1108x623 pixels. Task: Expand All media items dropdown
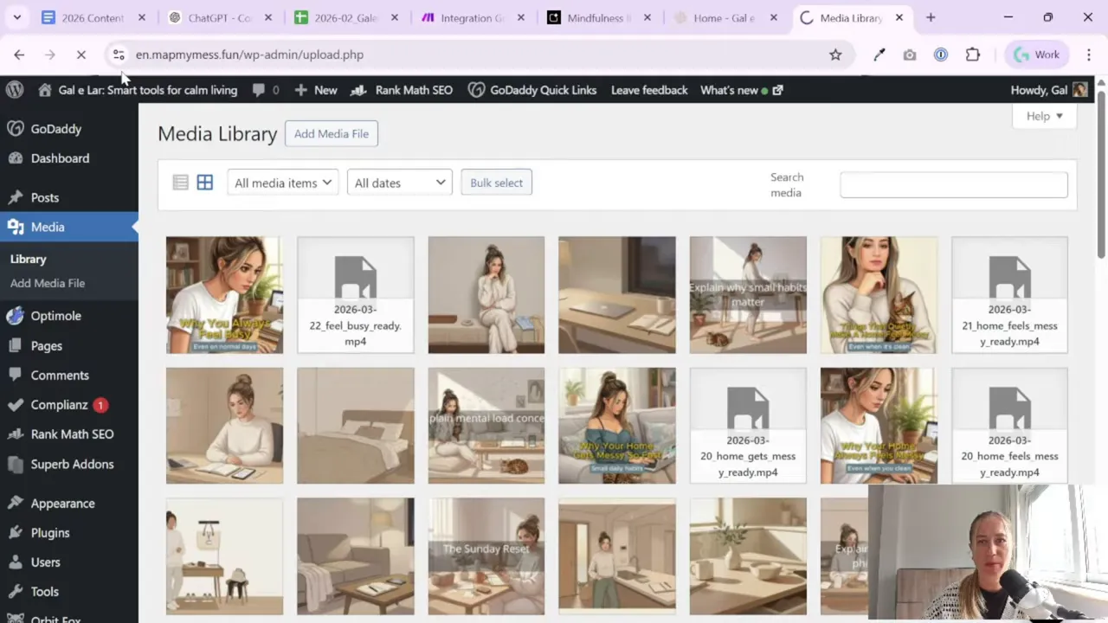(283, 183)
